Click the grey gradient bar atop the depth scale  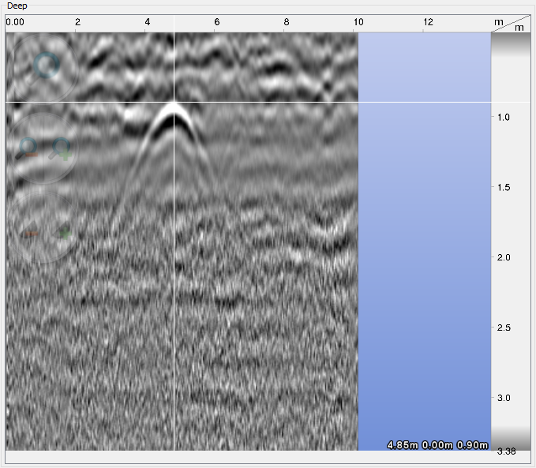click(511, 44)
